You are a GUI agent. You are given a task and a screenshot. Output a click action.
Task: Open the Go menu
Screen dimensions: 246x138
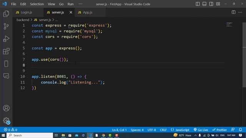pyautogui.click(x=61, y=4)
